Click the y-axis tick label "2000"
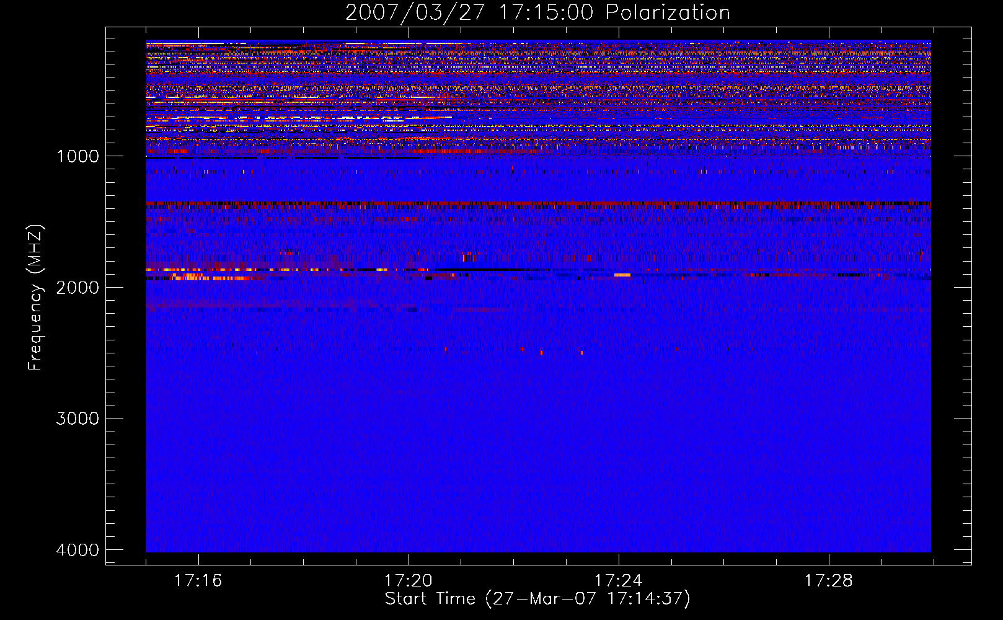The height and width of the screenshot is (620, 1003). tap(77, 288)
